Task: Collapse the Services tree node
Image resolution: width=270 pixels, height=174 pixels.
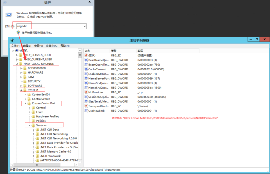Action: coord(29,125)
